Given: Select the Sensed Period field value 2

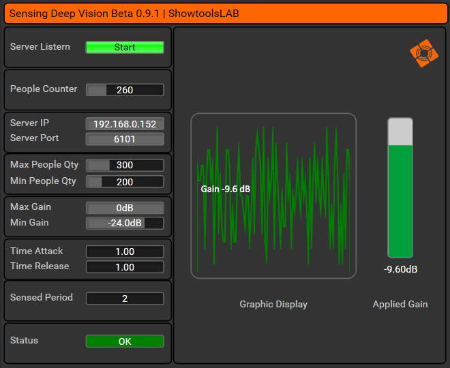Looking at the screenshot, I should (125, 298).
